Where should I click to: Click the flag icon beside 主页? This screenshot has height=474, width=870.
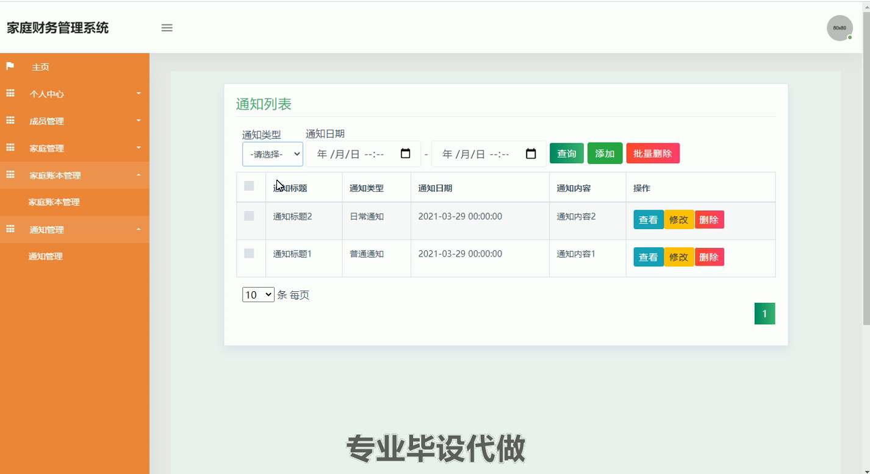point(10,66)
